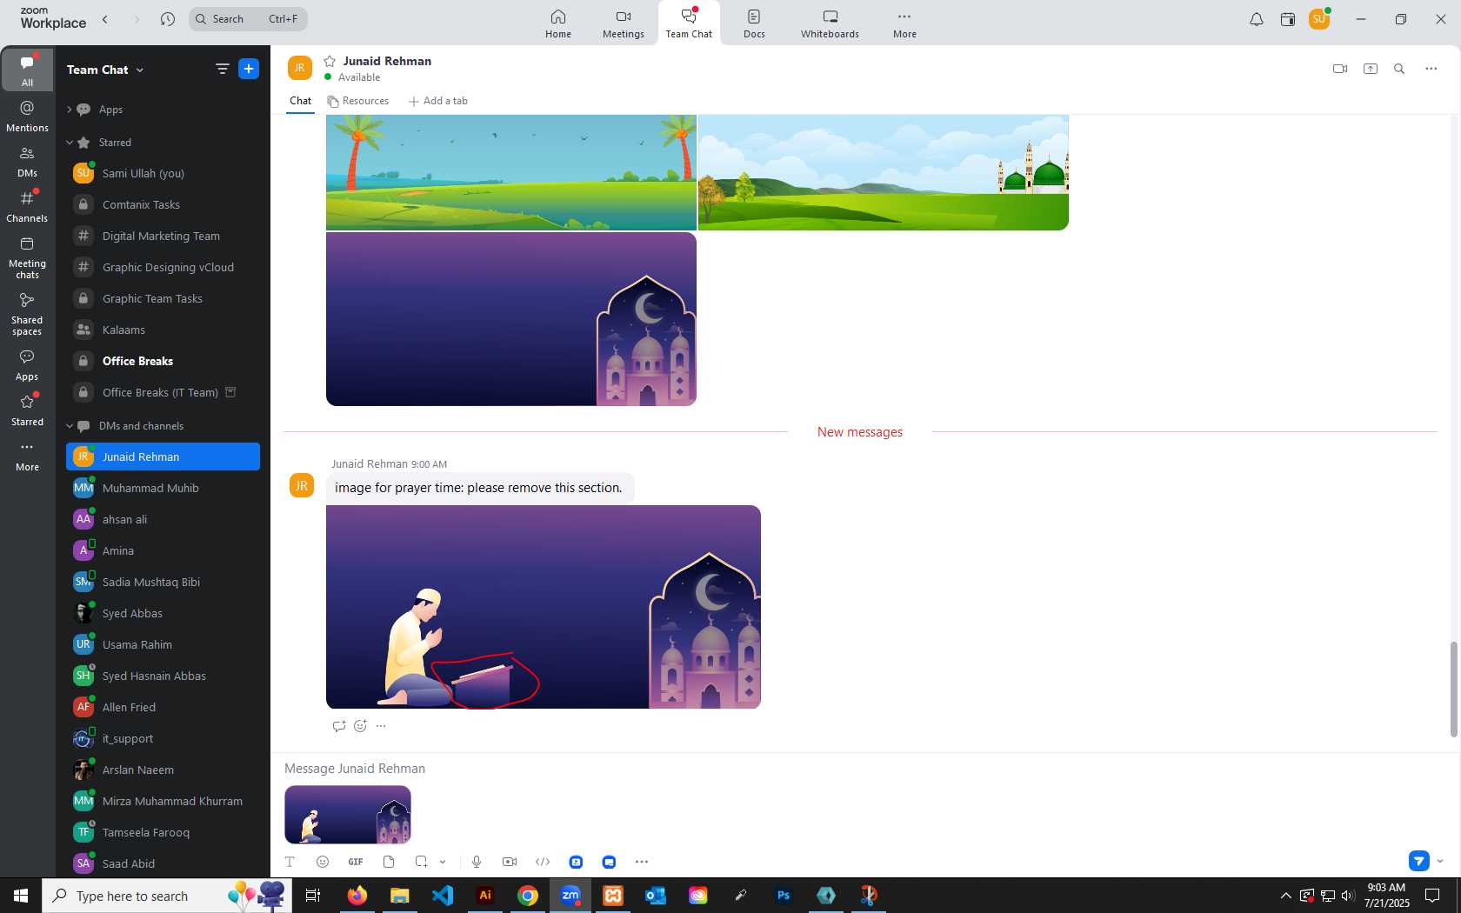Open chat with it_support
Image resolution: width=1461 pixels, height=913 pixels.
pos(163,738)
